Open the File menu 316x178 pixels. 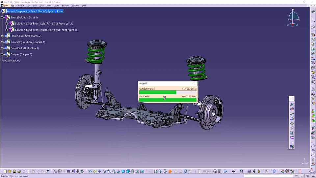(x=29, y=6)
